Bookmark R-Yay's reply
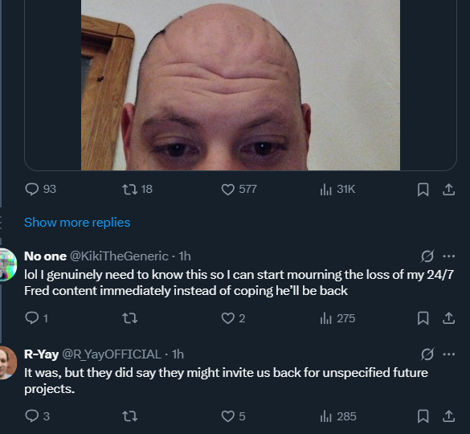The height and width of the screenshot is (434, 470). point(423,416)
